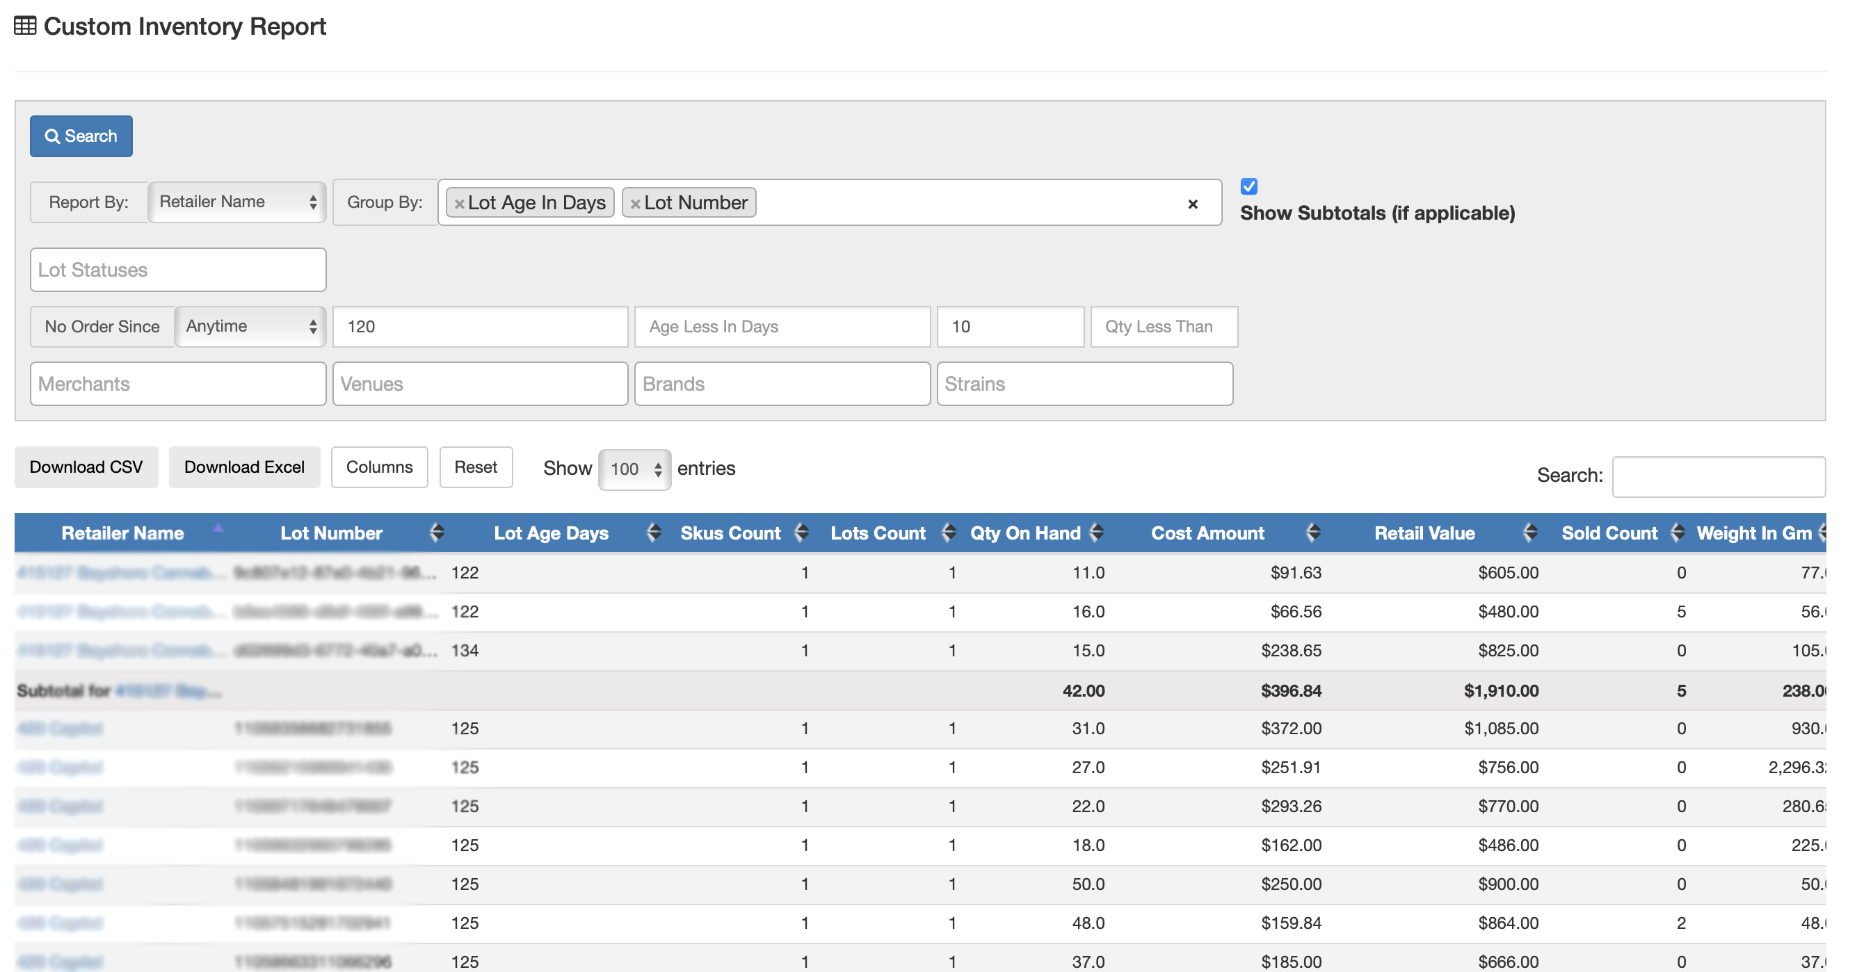Download the report as CSV
Image resolution: width=1857 pixels, height=972 pixels.
pos(86,467)
